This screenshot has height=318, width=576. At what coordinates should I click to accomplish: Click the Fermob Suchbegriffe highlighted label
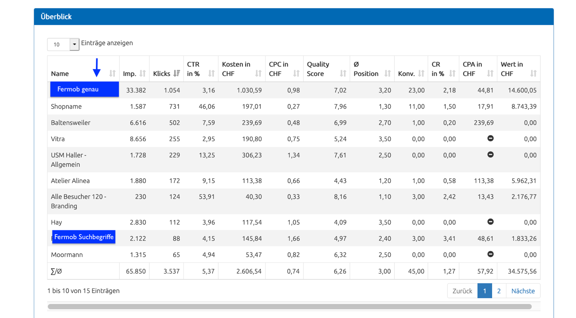(x=84, y=237)
